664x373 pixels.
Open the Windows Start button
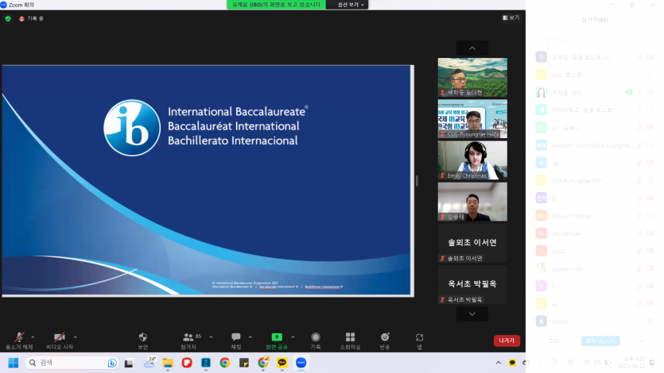(x=14, y=363)
